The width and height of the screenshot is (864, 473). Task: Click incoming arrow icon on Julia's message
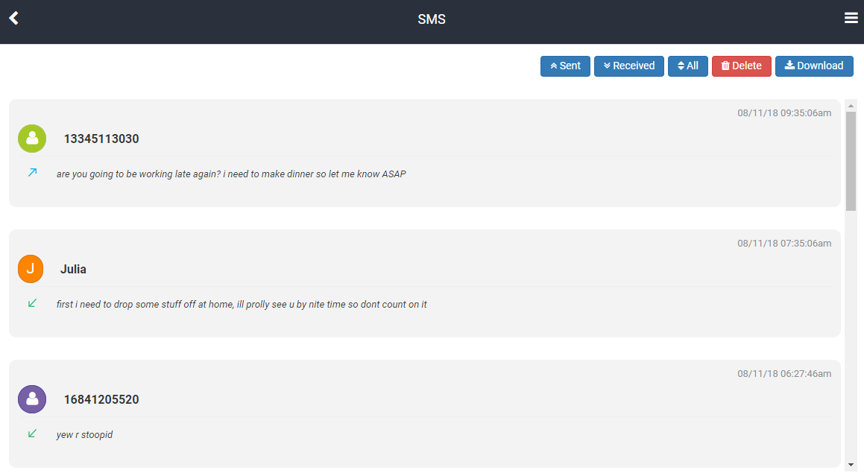33,303
